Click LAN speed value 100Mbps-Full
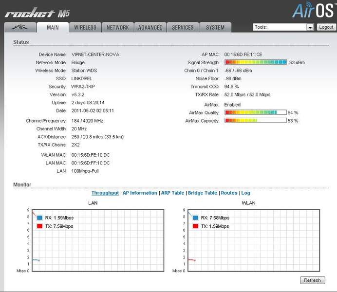Screen dimensions: 337x292 [85, 171]
